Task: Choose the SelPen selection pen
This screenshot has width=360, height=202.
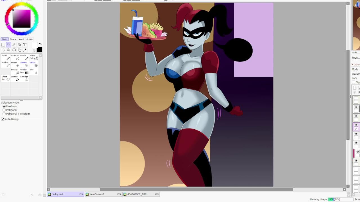Action: point(24,64)
